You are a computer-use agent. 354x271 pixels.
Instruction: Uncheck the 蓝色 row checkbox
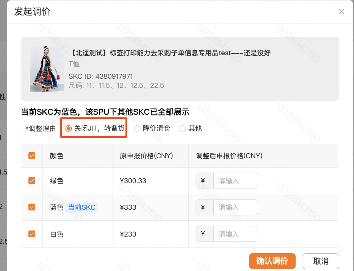(32, 207)
